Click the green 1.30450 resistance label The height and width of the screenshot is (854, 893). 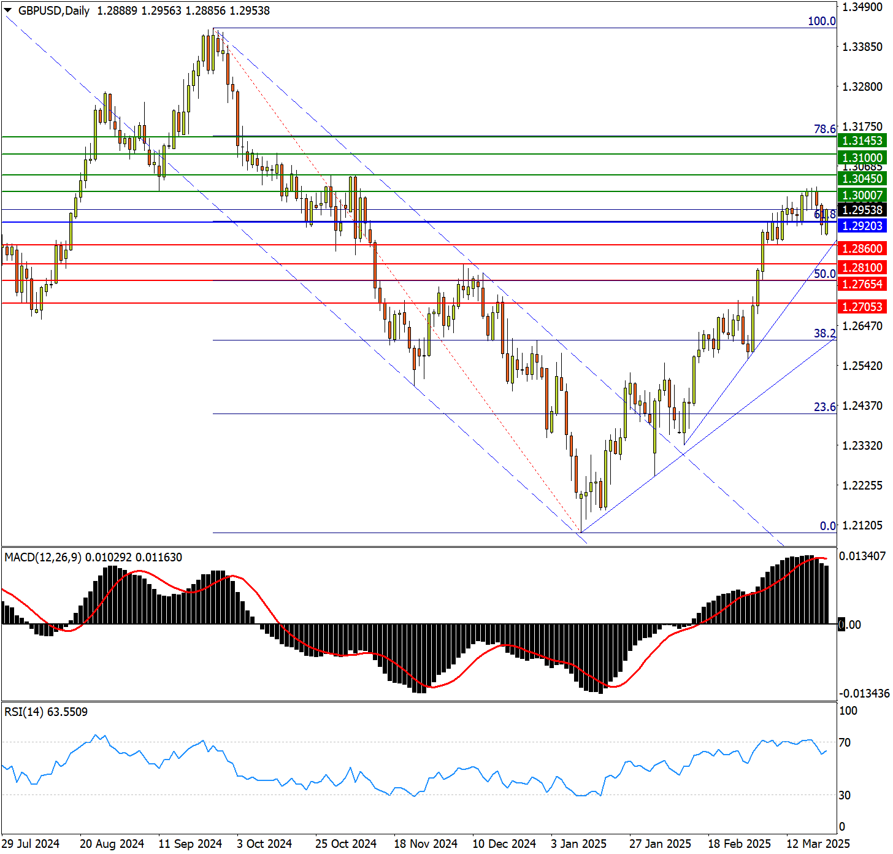862,179
